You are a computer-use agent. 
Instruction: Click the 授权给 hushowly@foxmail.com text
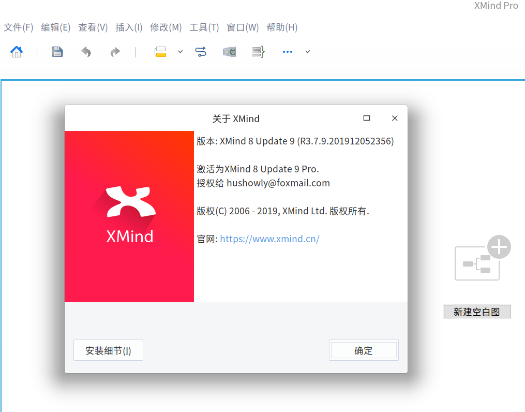click(x=263, y=183)
